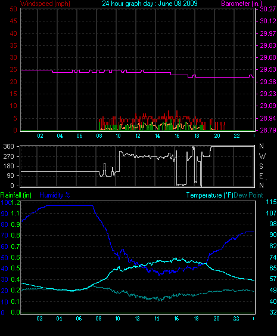The width and height of the screenshot is (277, 336).
Task: Click the E compass label on direction chart
Action: (x=261, y=176)
